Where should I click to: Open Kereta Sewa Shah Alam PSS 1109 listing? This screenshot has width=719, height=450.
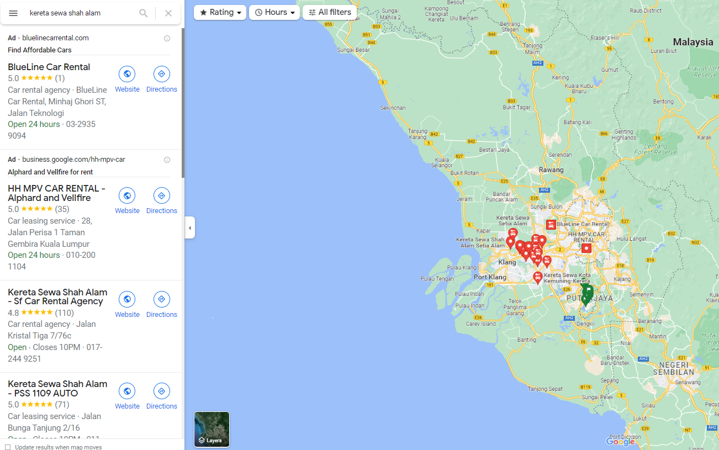click(x=57, y=388)
